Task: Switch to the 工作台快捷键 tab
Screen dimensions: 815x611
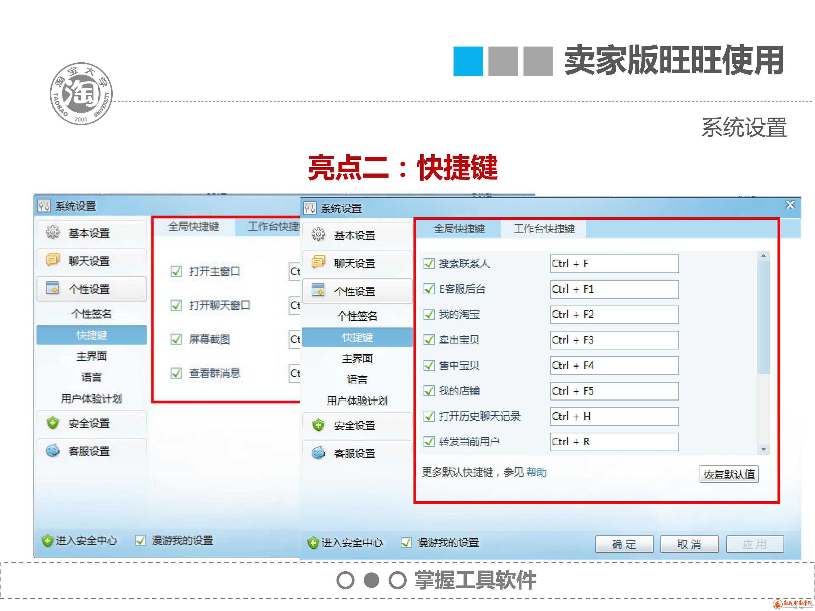Action: [x=544, y=229]
